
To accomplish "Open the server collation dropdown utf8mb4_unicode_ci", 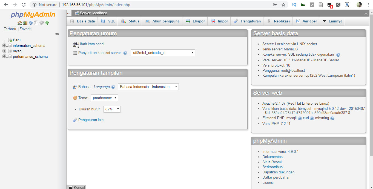I will (163, 53).
